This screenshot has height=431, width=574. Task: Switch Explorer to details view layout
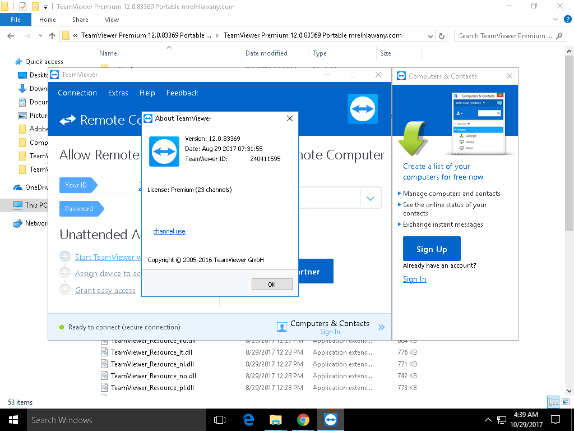(553, 402)
